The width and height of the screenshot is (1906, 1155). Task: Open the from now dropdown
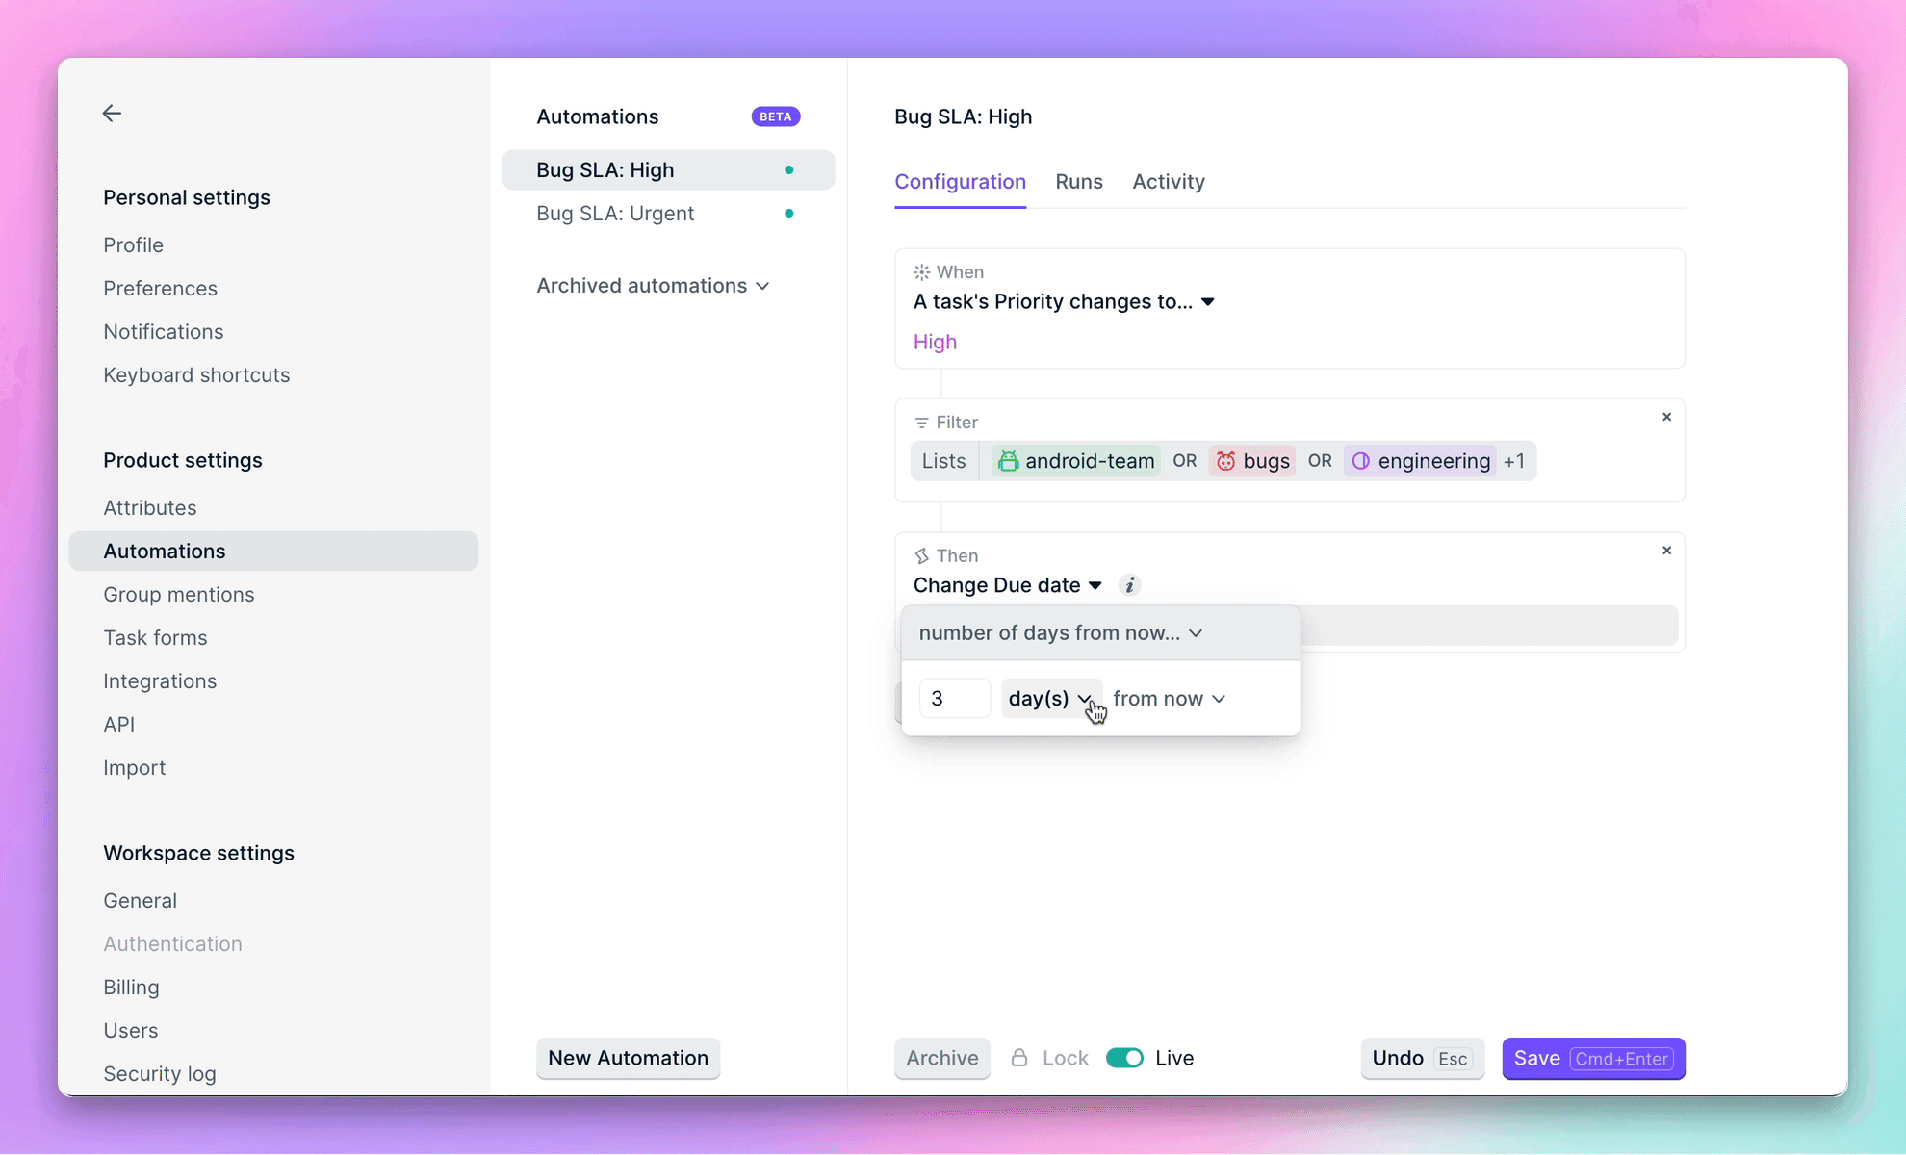coord(1169,699)
